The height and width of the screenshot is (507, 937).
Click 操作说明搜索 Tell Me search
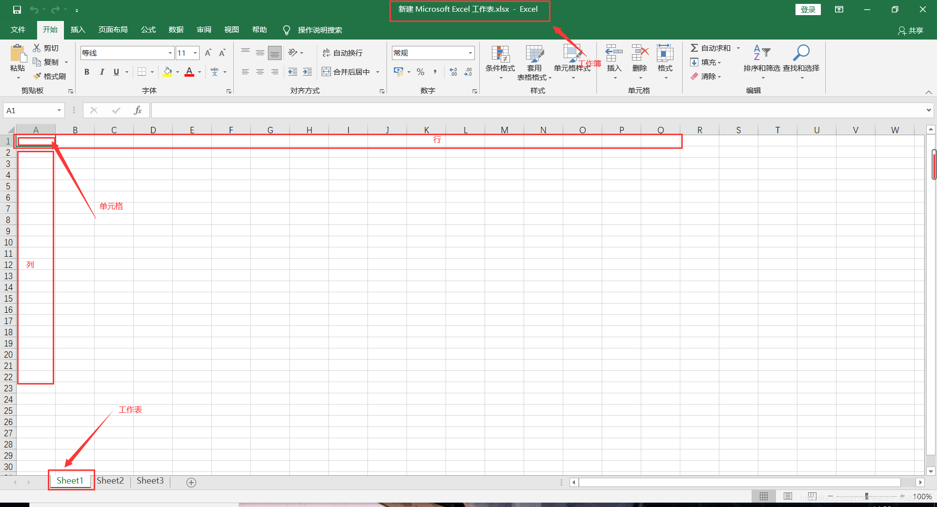(320, 30)
